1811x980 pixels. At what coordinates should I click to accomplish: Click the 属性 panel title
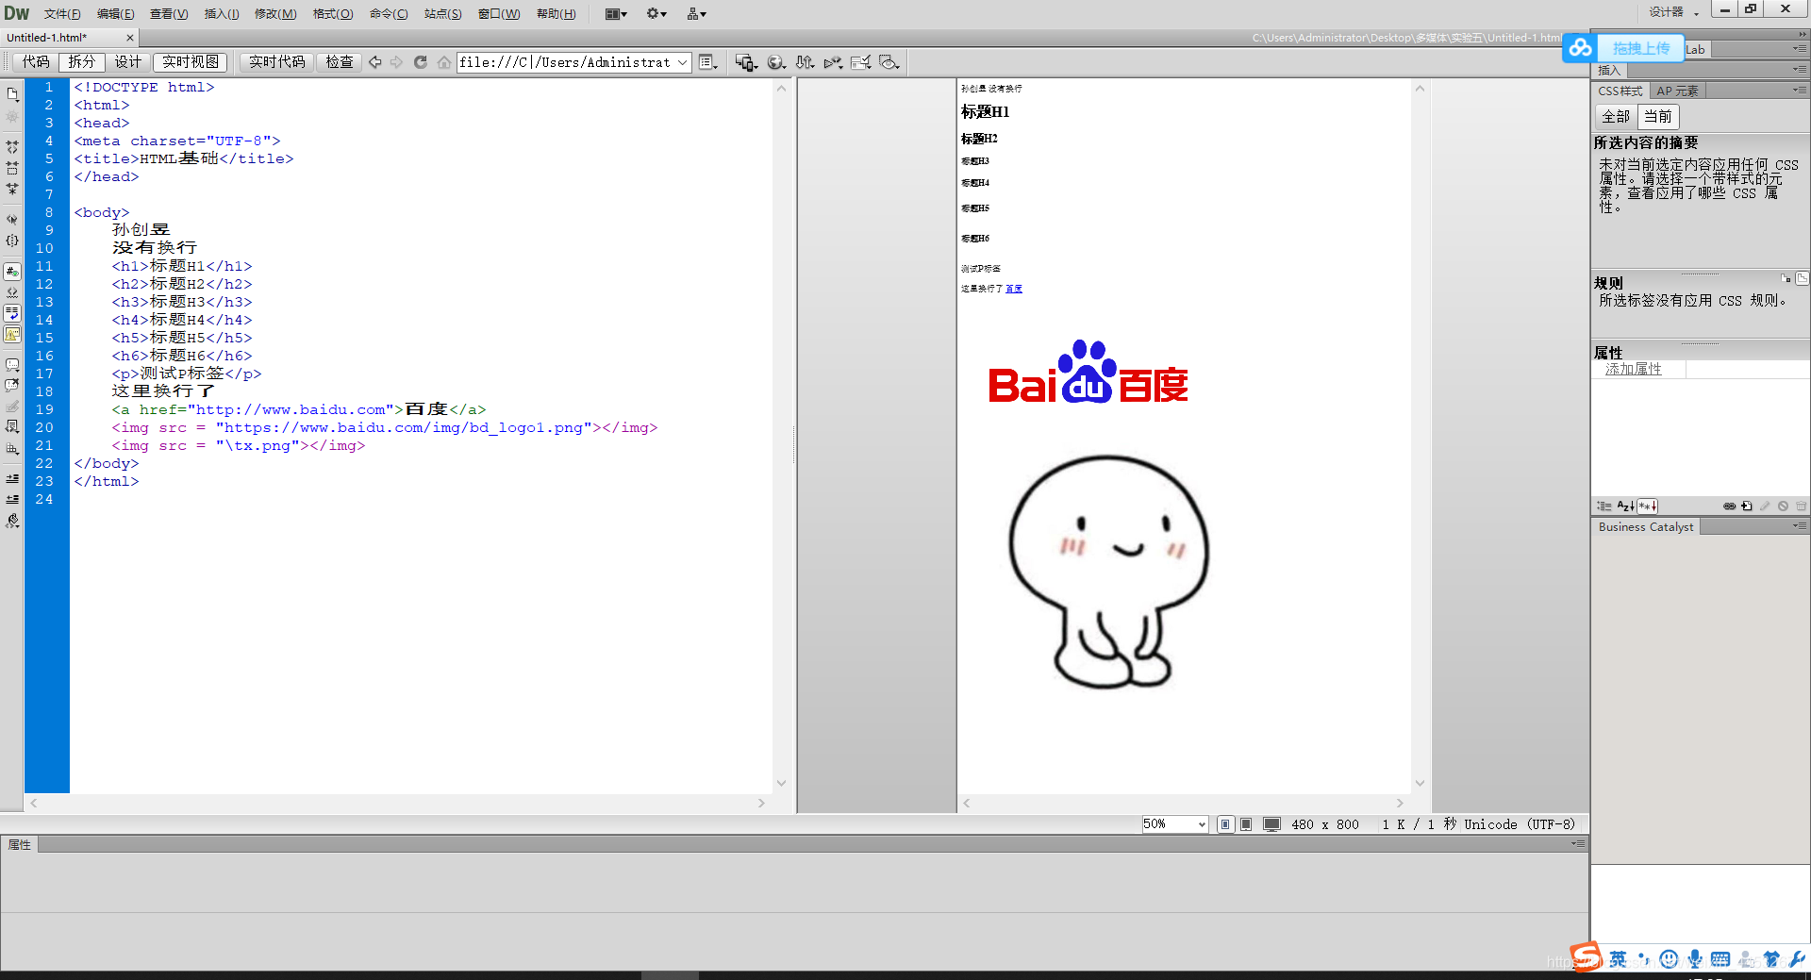(x=19, y=845)
